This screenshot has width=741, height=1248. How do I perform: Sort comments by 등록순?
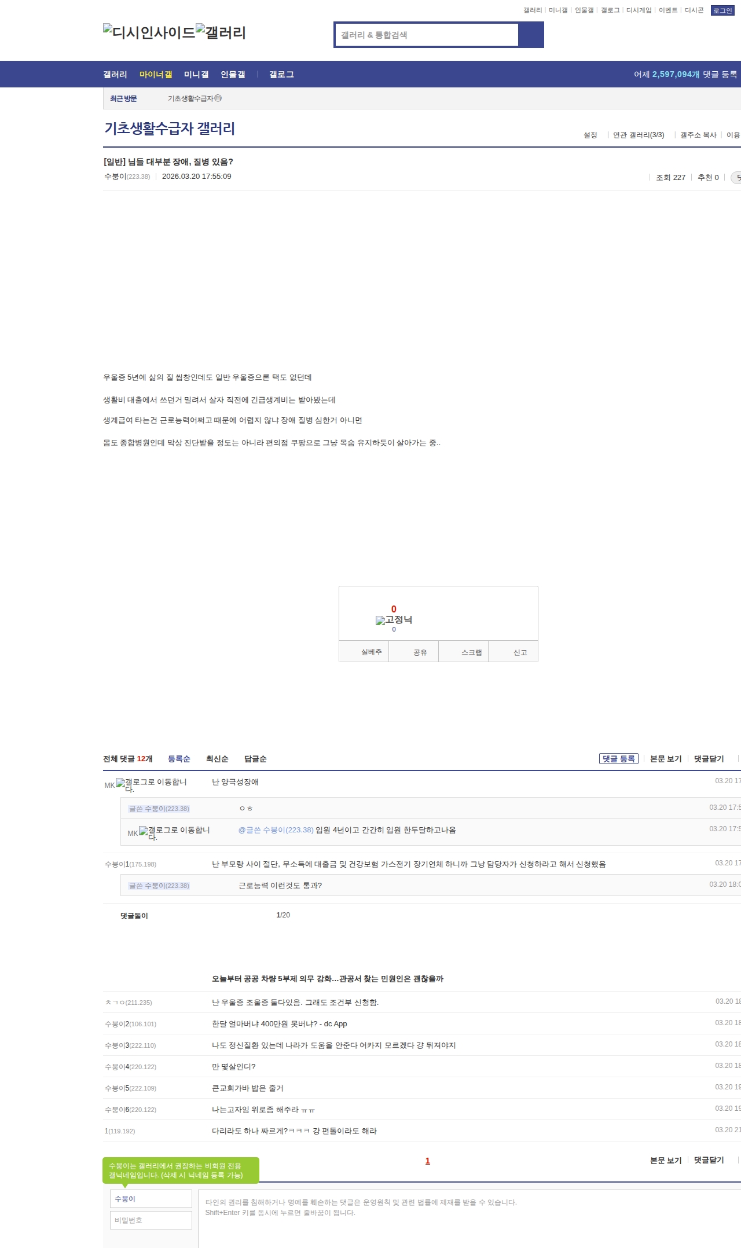pyautogui.click(x=179, y=759)
